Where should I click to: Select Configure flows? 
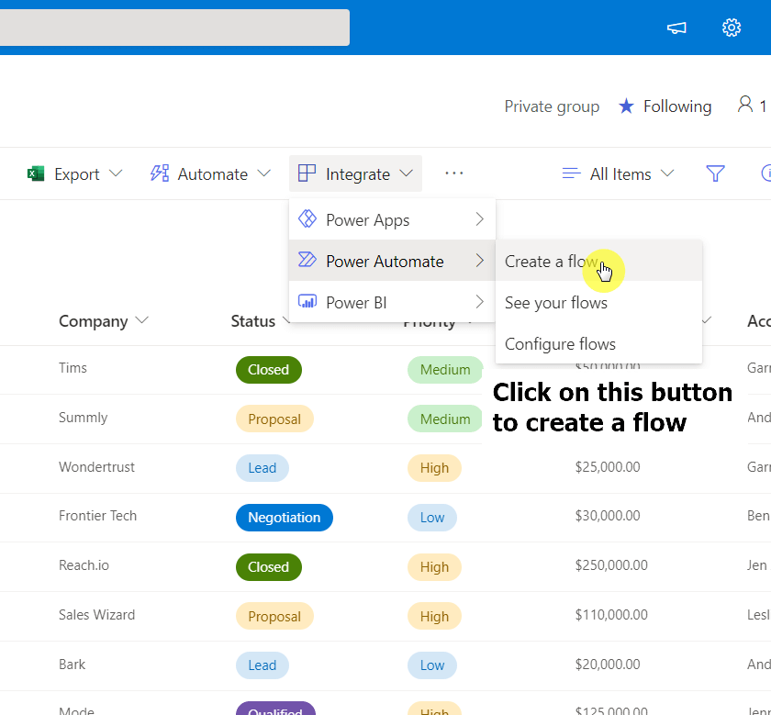[x=598, y=343]
